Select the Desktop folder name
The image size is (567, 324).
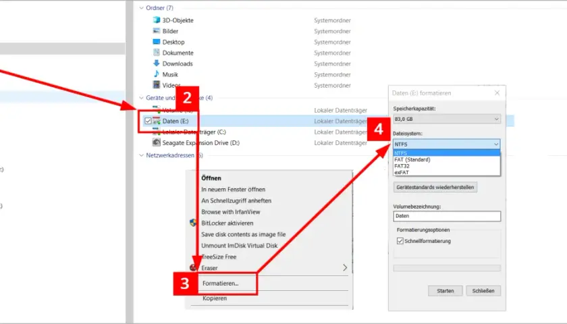pyautogui.click(x=173, y=42)
